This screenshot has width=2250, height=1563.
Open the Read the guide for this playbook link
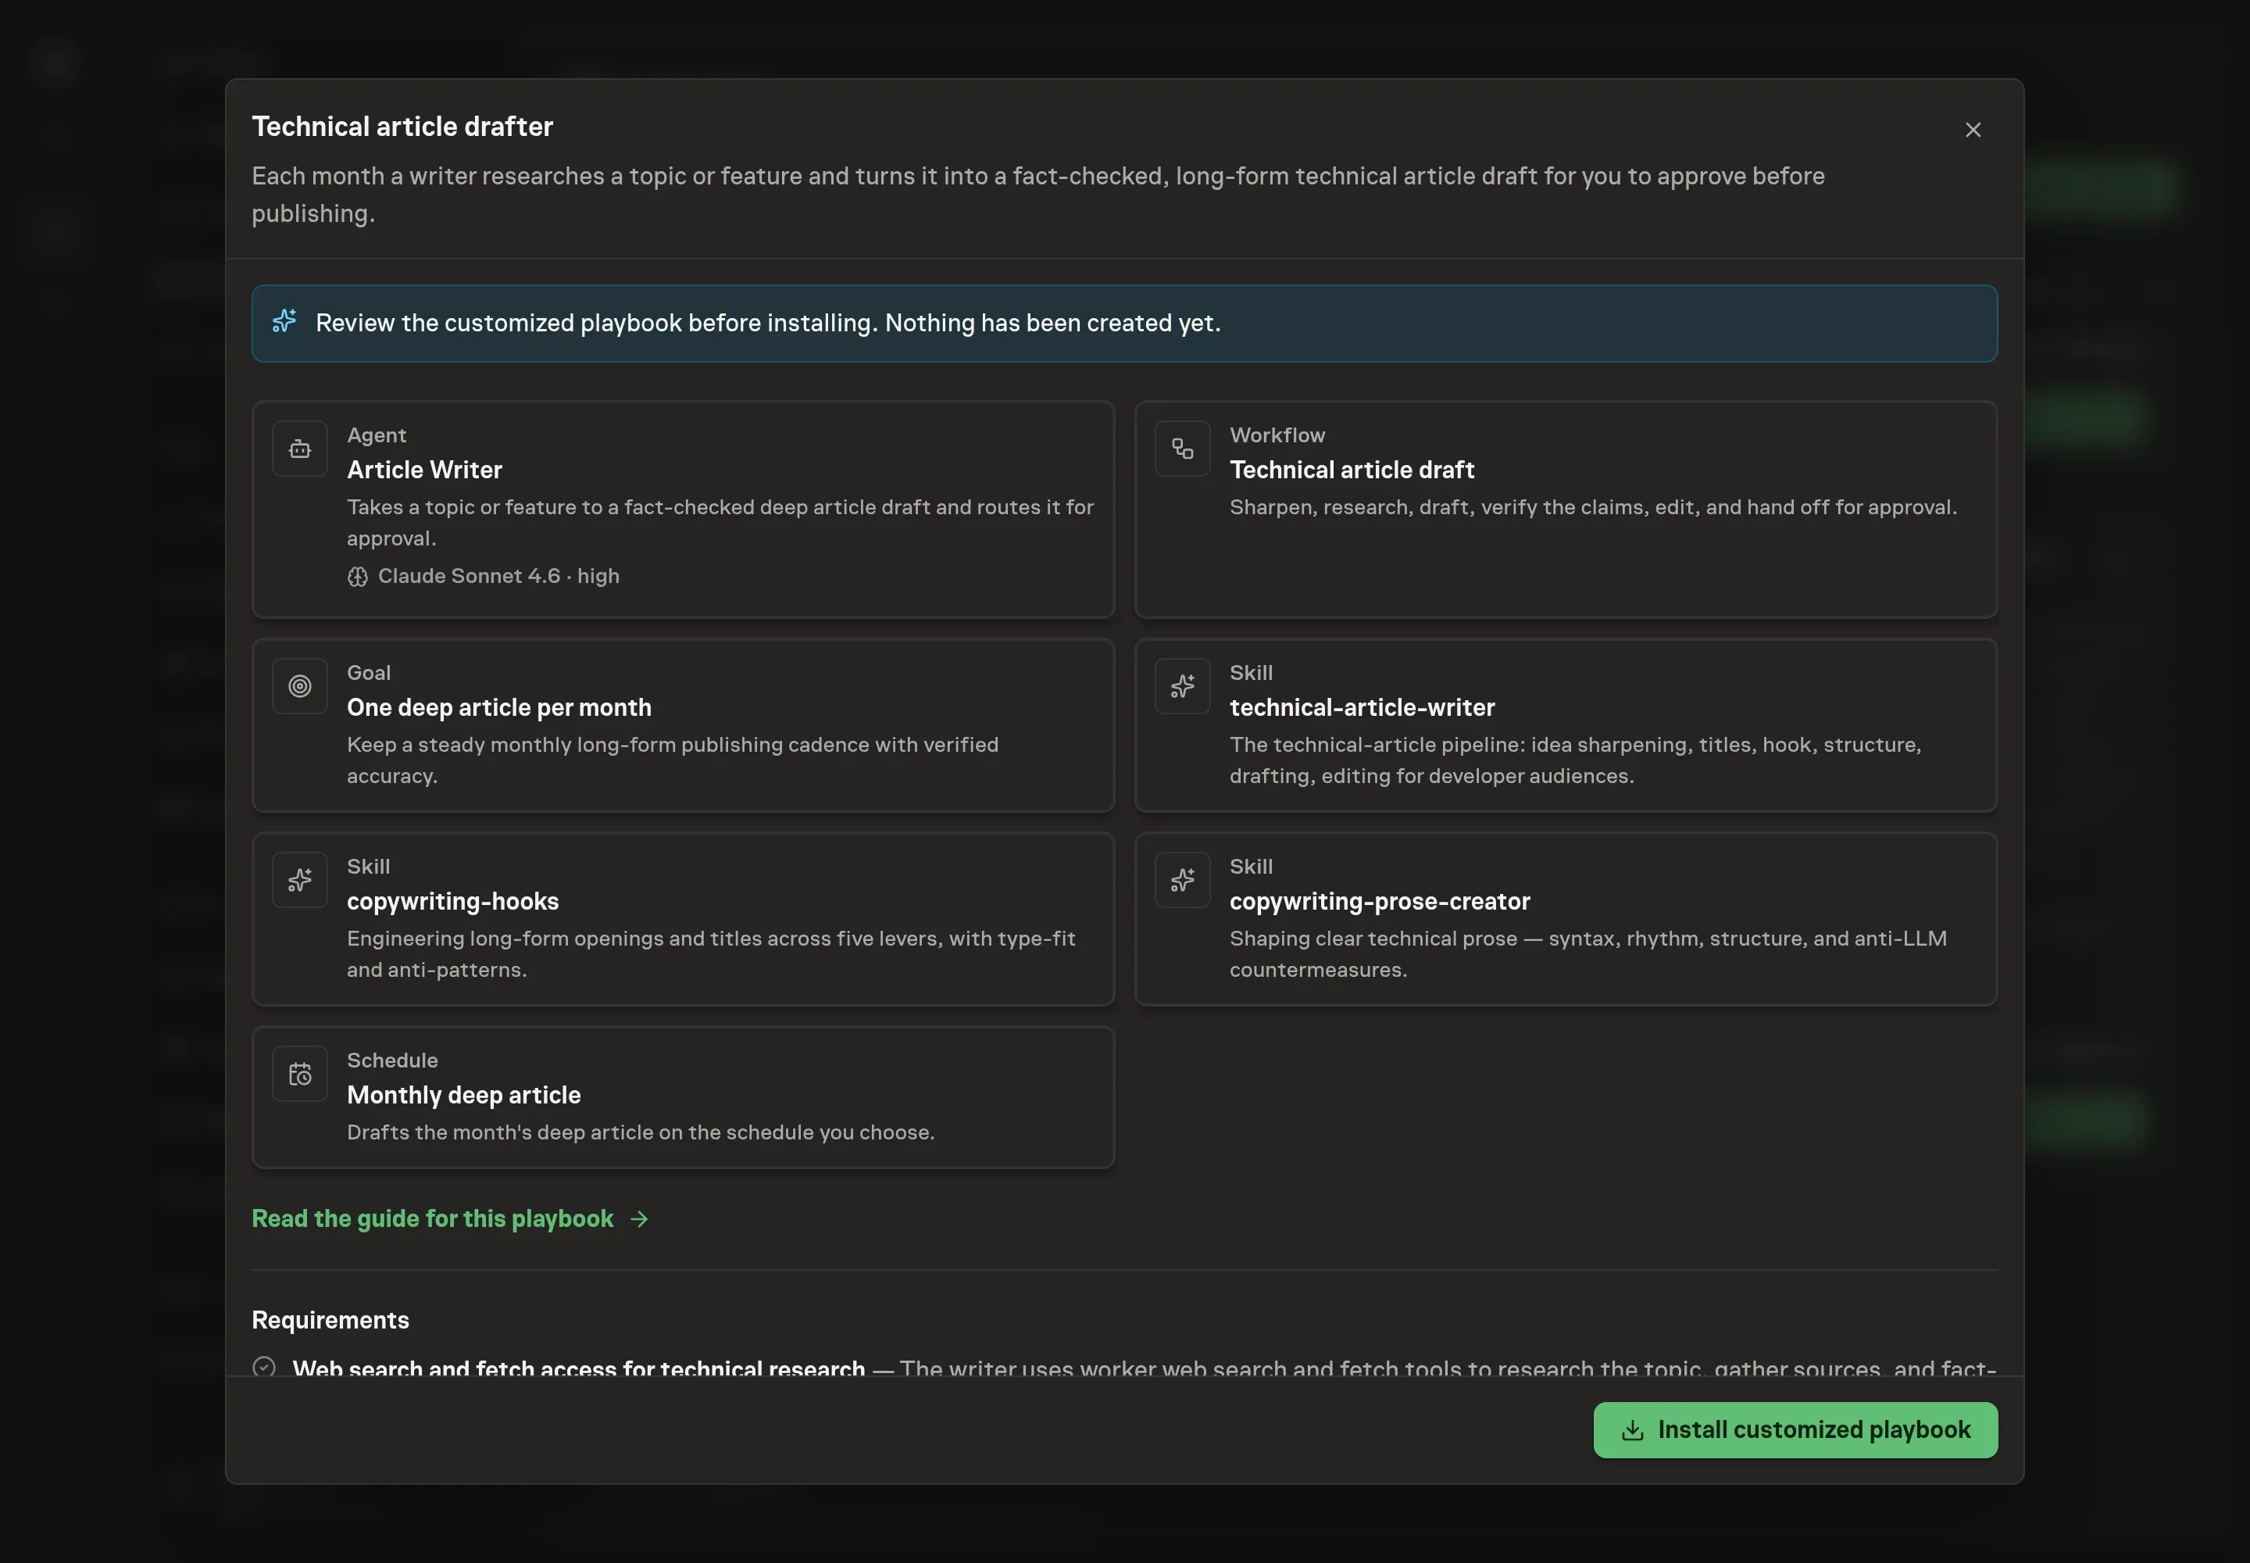449,1218
